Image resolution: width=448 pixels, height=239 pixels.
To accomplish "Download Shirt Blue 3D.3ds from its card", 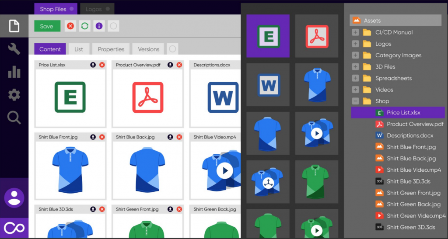I will coord(93,209).
